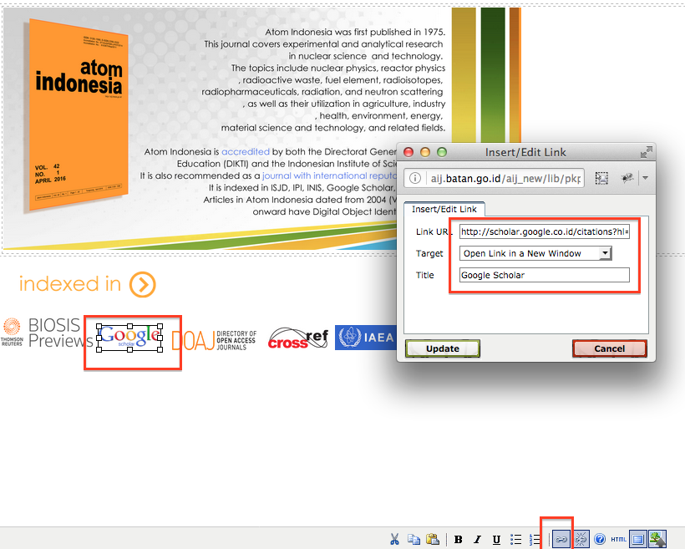Click the Copy icon in editor toolbar
Screen dimensions: 685x549
click(414, 539)
